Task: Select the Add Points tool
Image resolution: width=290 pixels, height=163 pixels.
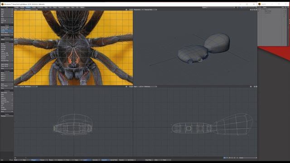Action: click(7, 92)
